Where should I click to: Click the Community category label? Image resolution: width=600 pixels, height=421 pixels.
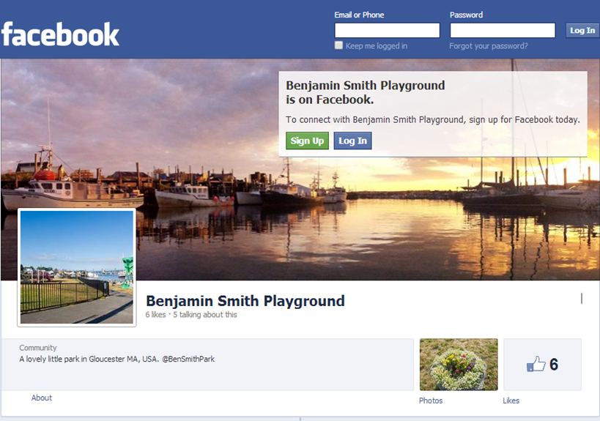[38, 348]
